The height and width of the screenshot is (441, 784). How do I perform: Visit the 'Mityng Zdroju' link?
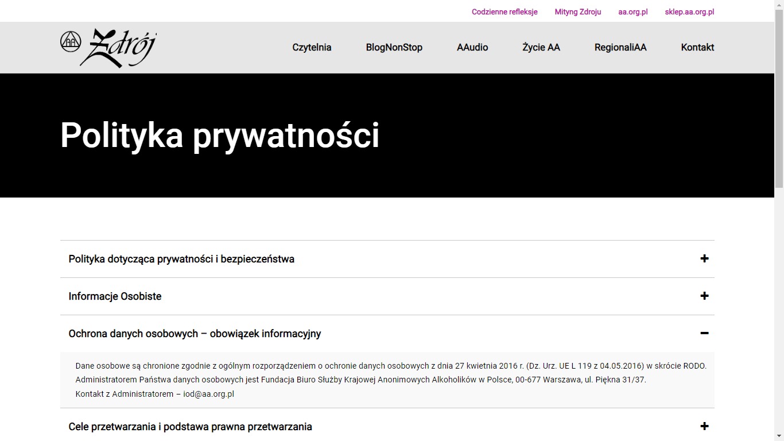pyautogui.click(x=577, y=11)
